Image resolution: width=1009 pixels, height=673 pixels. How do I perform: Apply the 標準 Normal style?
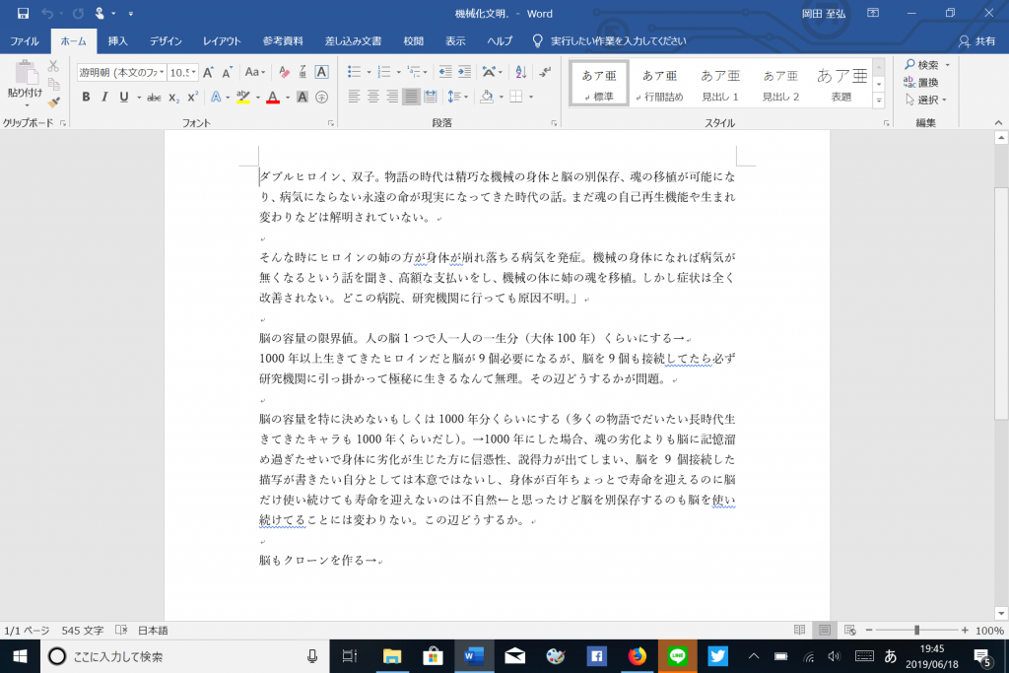point(599,84)
